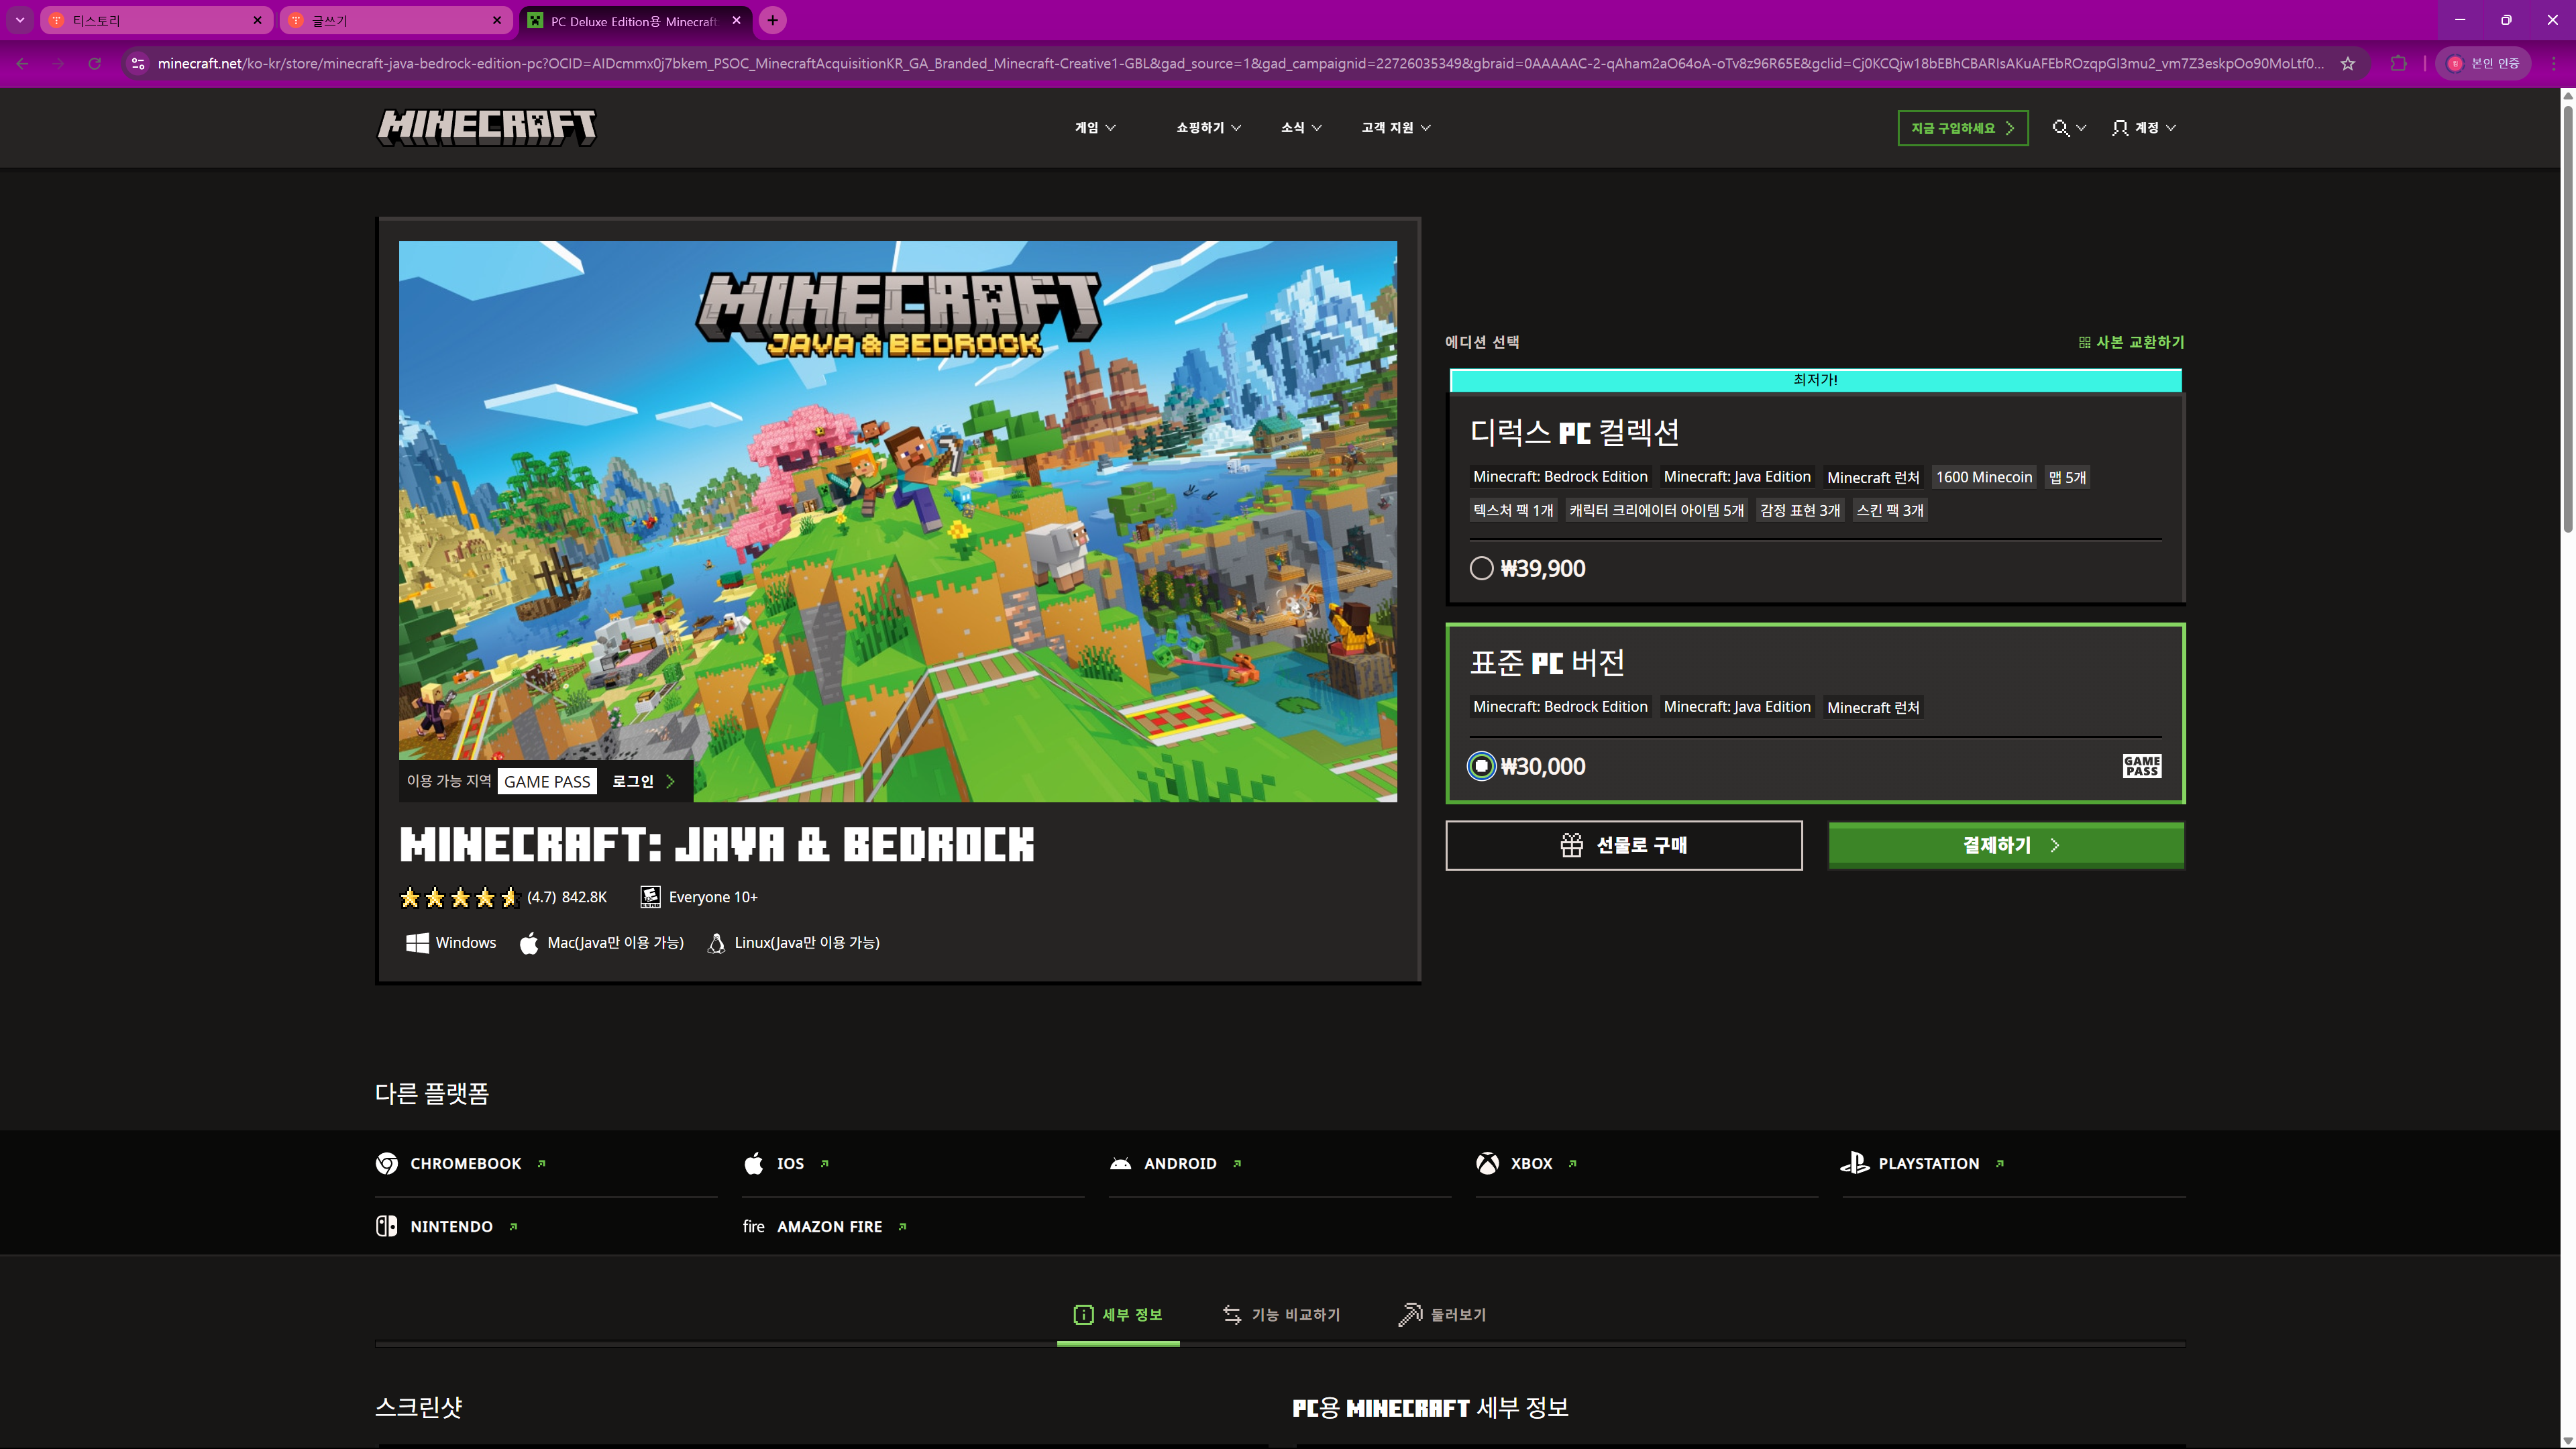The height and width of the screenshot is (1449, 2576).
Task: Click the Chrome icon beside CHROMEBOOK
Action: pos(387,1163)
